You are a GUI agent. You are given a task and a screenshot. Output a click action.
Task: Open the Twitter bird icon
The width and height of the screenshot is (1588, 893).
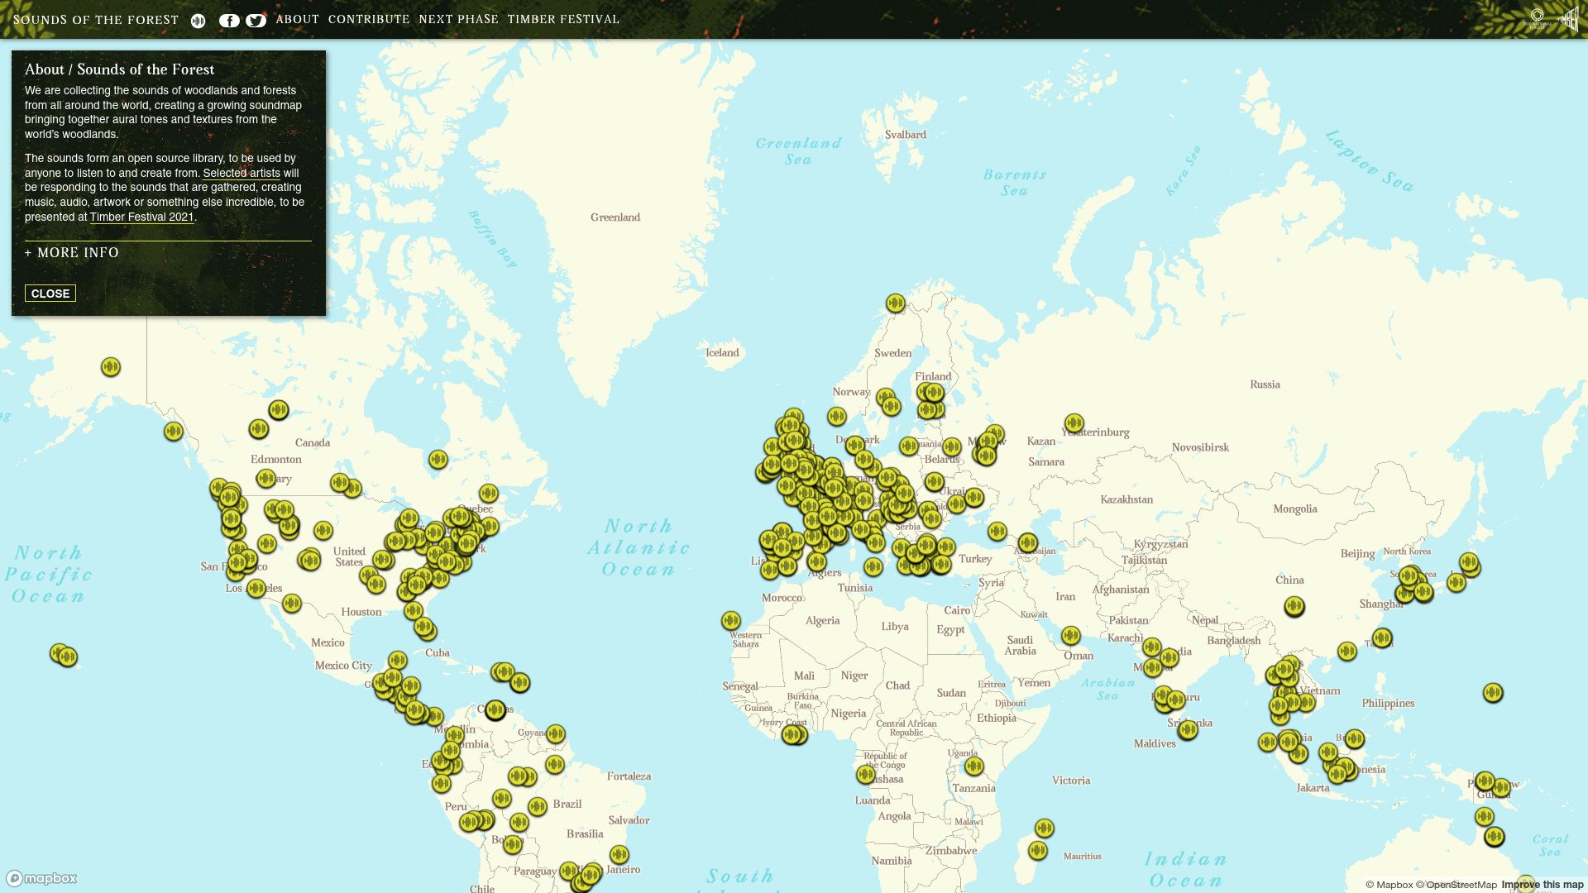(x=256, y=21)
